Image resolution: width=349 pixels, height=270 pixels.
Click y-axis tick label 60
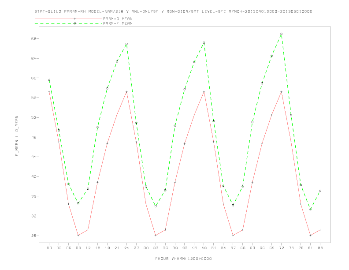pos(34,78)
